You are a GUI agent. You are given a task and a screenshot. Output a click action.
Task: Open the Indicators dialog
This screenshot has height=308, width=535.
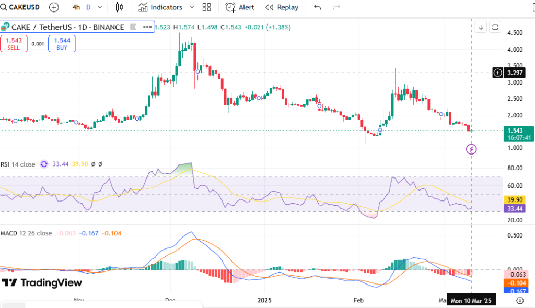[x=160, y=7]
